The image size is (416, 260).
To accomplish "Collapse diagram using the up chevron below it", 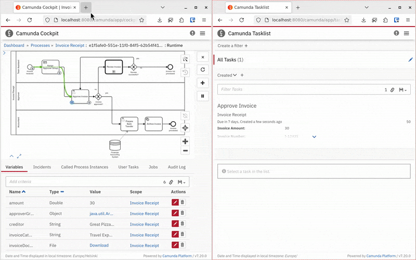I will (x=11, y=157).
